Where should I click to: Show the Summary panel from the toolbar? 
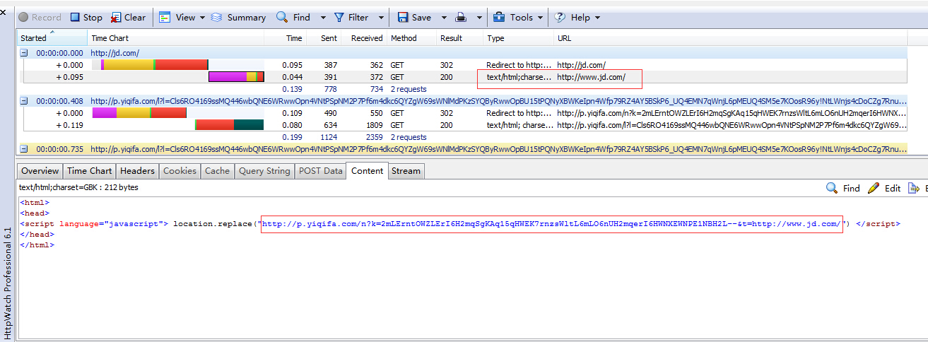click(x=238, y=17)
